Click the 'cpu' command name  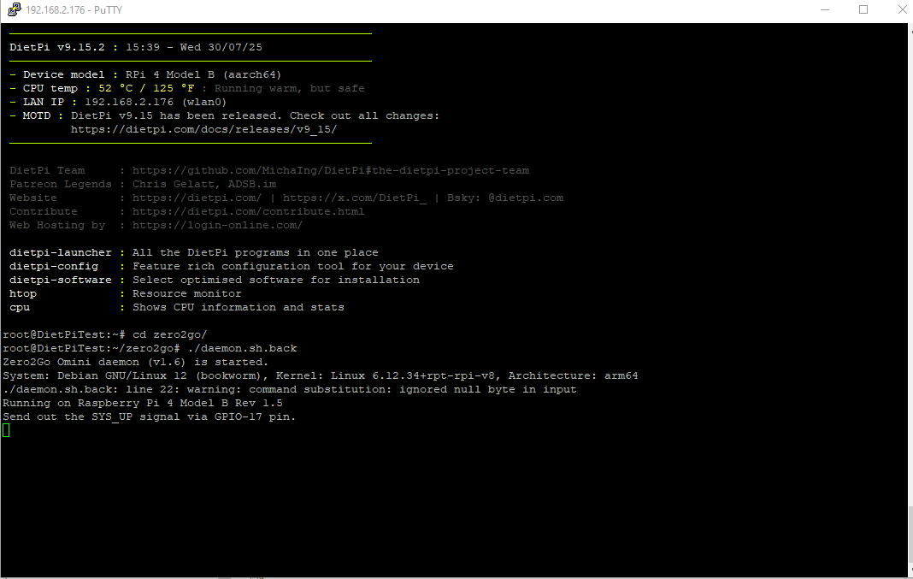coord(19,308)
